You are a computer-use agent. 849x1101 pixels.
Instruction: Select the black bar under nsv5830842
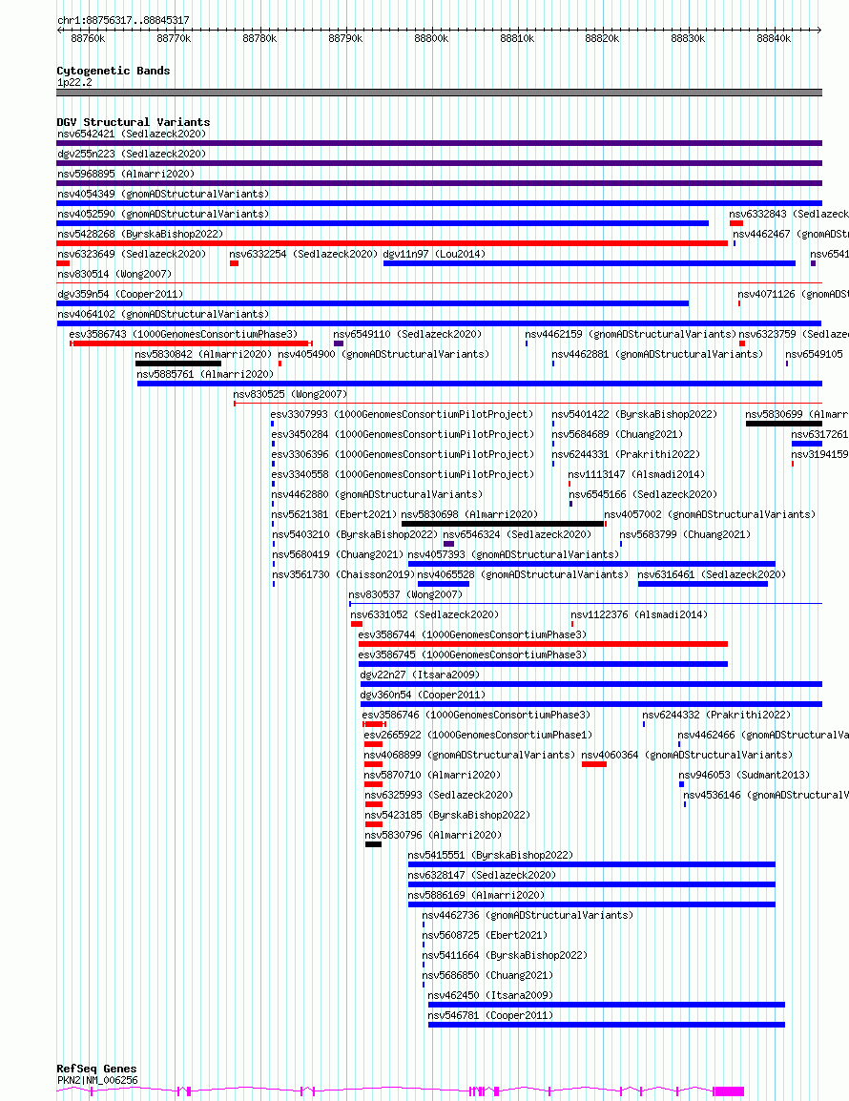click(178, 364)
